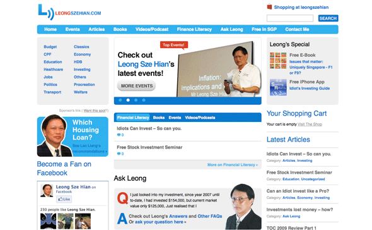Click the LeongSzeHian.com logo
The width and height of the screenshot is (372, 230).
coord(69,12)
